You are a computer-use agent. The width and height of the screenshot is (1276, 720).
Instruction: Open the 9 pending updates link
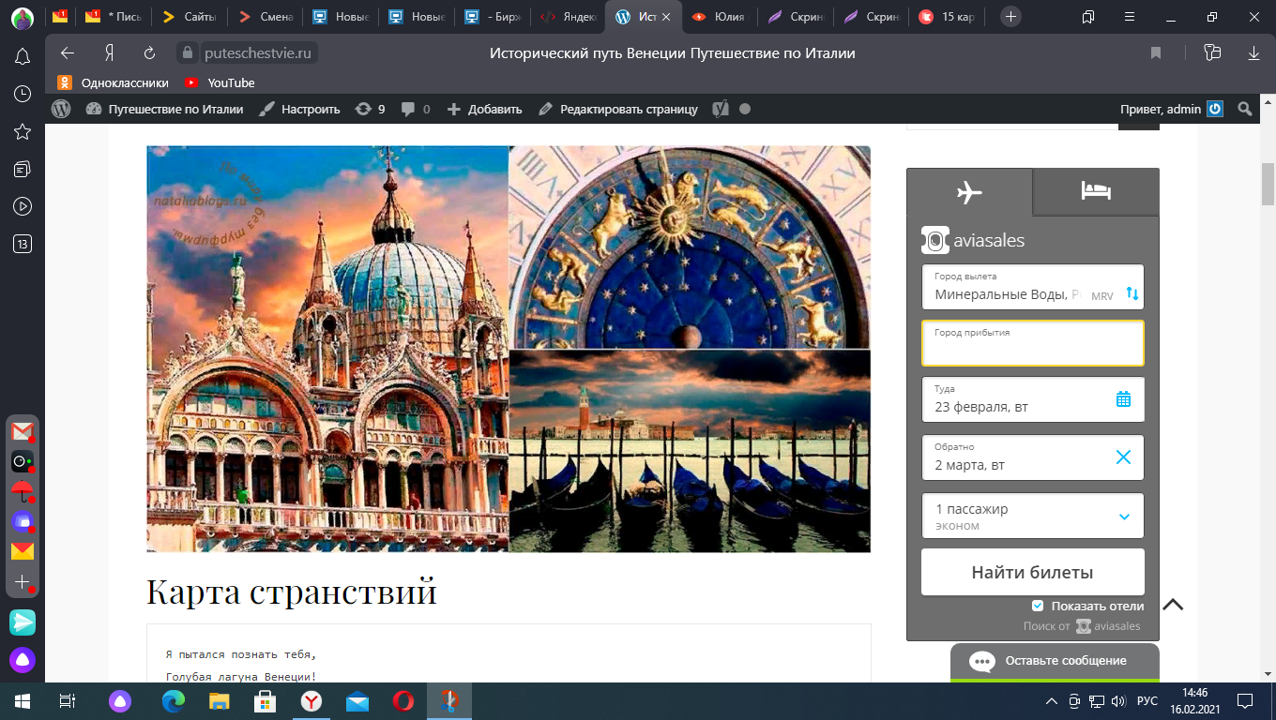point(371,109)
